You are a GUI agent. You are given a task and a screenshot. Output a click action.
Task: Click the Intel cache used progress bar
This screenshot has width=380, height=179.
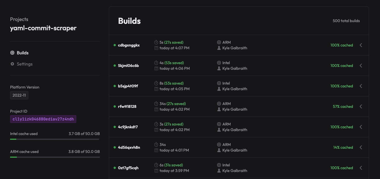[55, 139]
